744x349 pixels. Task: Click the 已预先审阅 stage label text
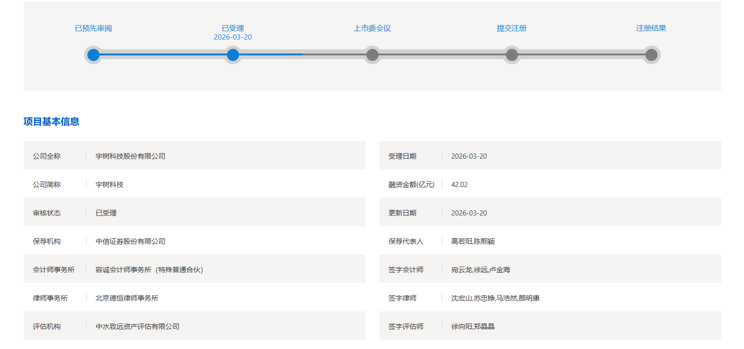(93, 28)
